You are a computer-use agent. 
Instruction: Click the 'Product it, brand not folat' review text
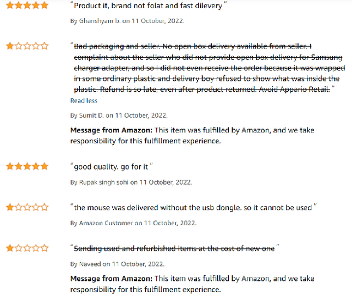tap(148, 5)
